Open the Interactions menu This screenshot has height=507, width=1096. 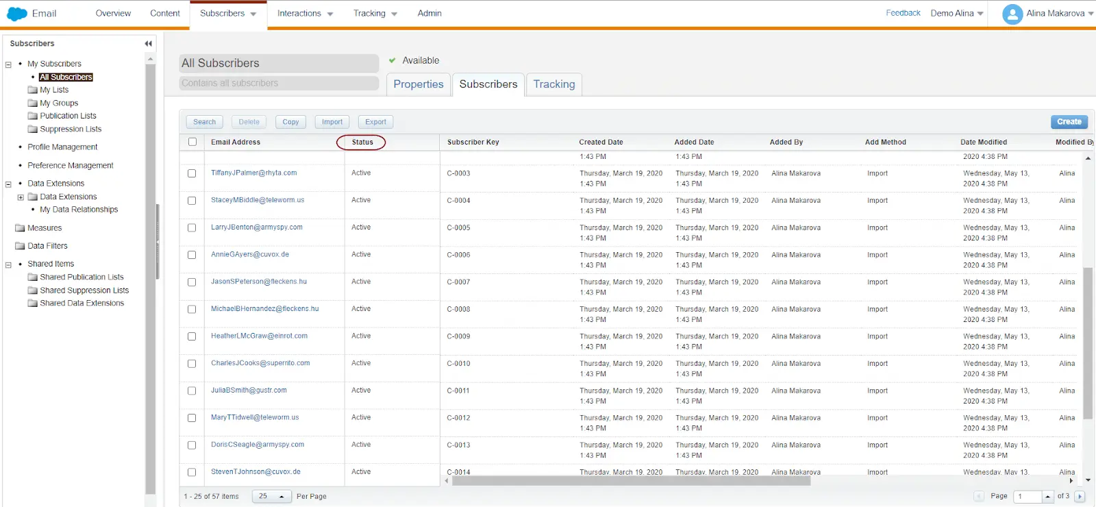tap(305, 14)
